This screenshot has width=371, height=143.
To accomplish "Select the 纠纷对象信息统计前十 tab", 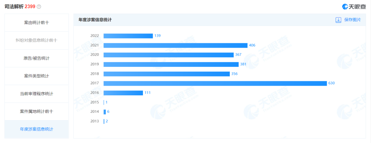I will click(x=37, y=40).
